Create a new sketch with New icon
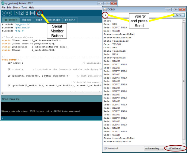The width and height of the screenshot is (187, 153). [x=17, y=13]
